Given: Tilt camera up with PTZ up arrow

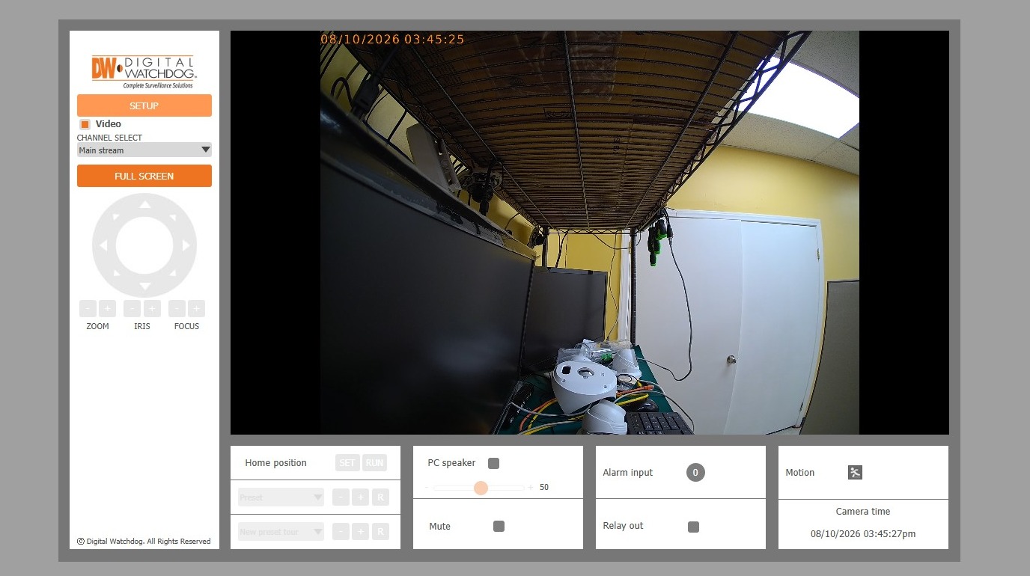Looking at the screenshot, I should coord(144,204).
